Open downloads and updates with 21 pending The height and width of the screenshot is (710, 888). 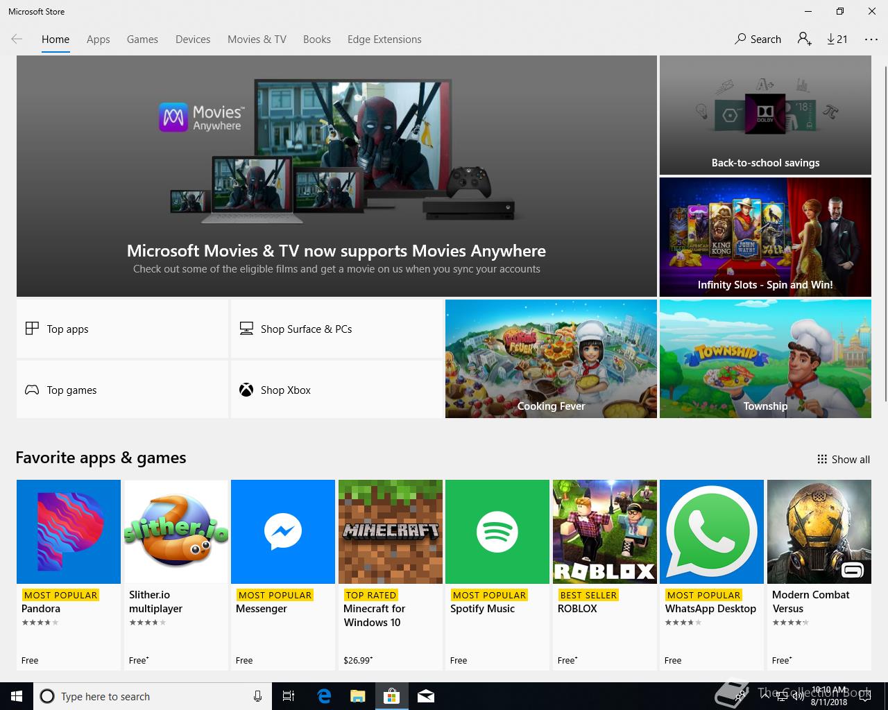pos(837,40)
